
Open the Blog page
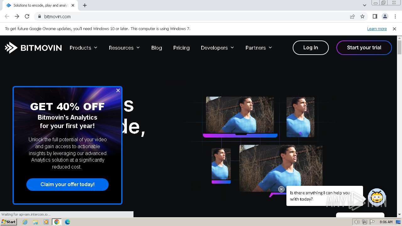[157, 48]
